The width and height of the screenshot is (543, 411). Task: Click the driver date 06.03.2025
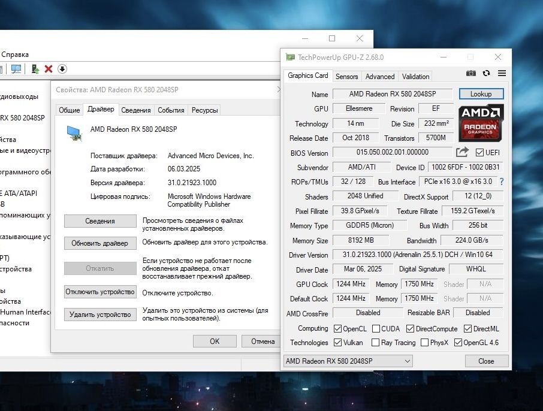[184, 169]
